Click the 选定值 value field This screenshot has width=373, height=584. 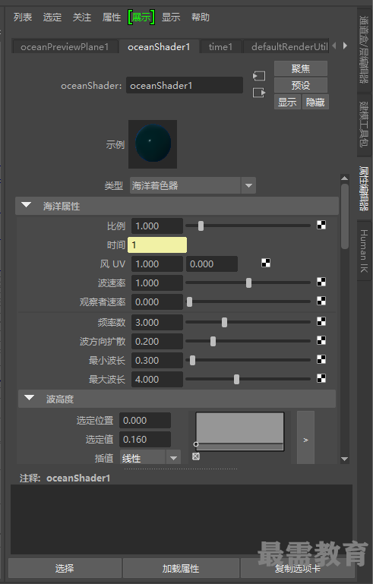coord(145,440)
